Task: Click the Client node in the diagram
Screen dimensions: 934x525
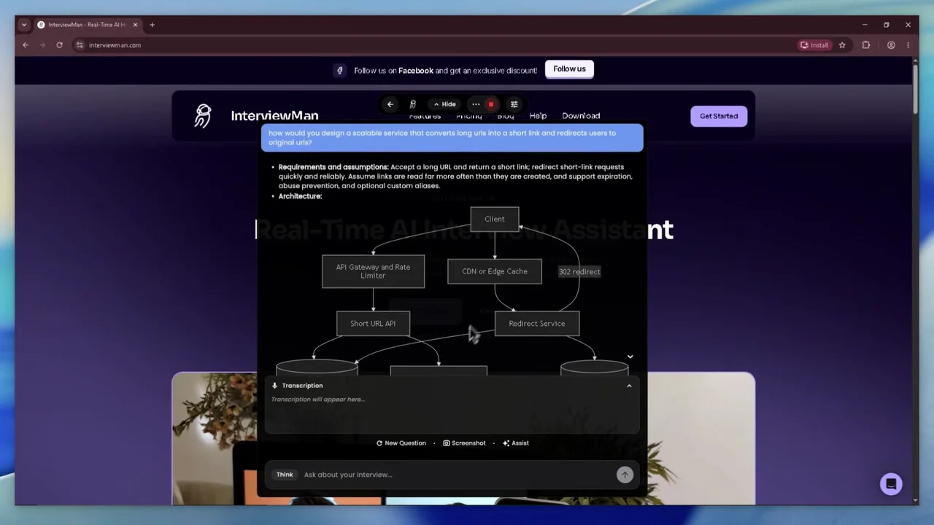Action: click(495, 219)
